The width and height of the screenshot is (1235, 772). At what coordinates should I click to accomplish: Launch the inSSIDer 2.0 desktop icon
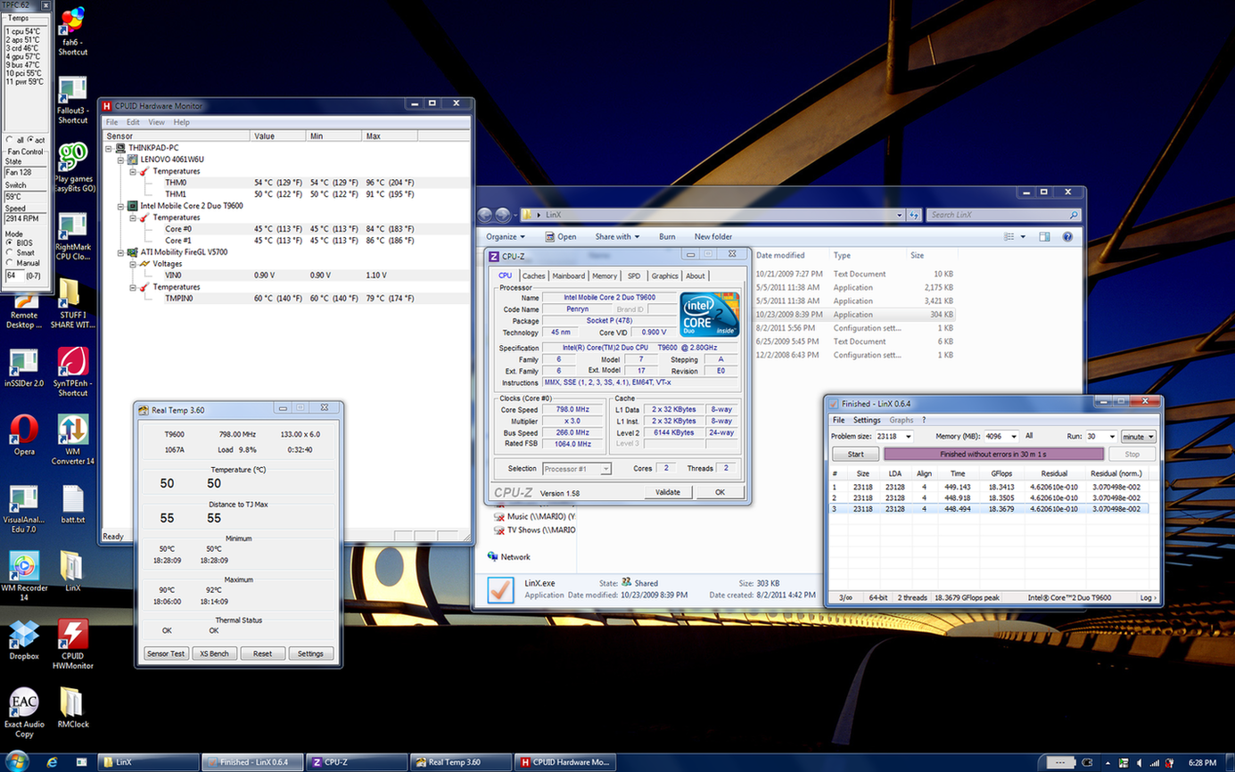tap(24, 367)
